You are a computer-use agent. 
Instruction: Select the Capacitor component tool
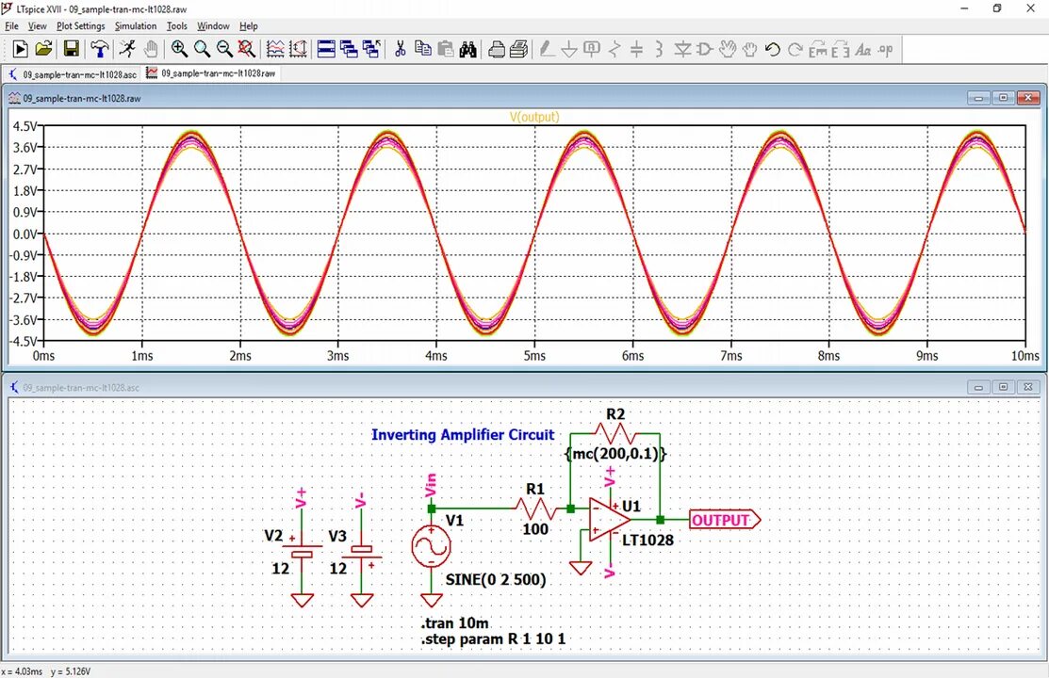pos(637,49)
